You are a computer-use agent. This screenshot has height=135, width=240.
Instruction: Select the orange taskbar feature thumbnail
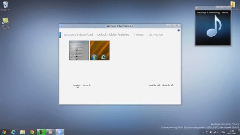(x=100, y=50)
